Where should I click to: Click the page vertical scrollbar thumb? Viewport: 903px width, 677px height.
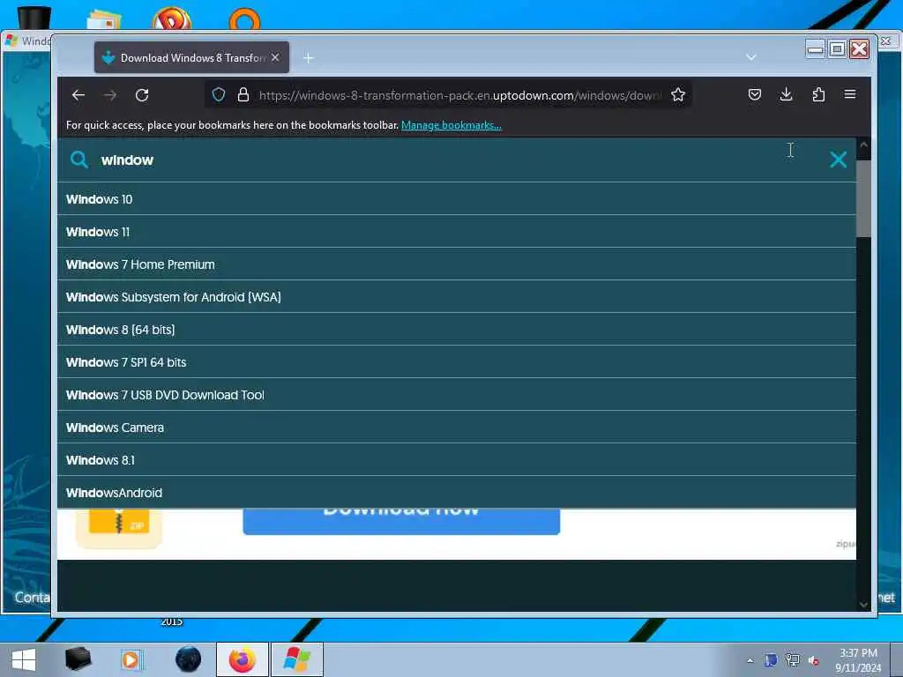pyautogui.click(x=863, y=198)
